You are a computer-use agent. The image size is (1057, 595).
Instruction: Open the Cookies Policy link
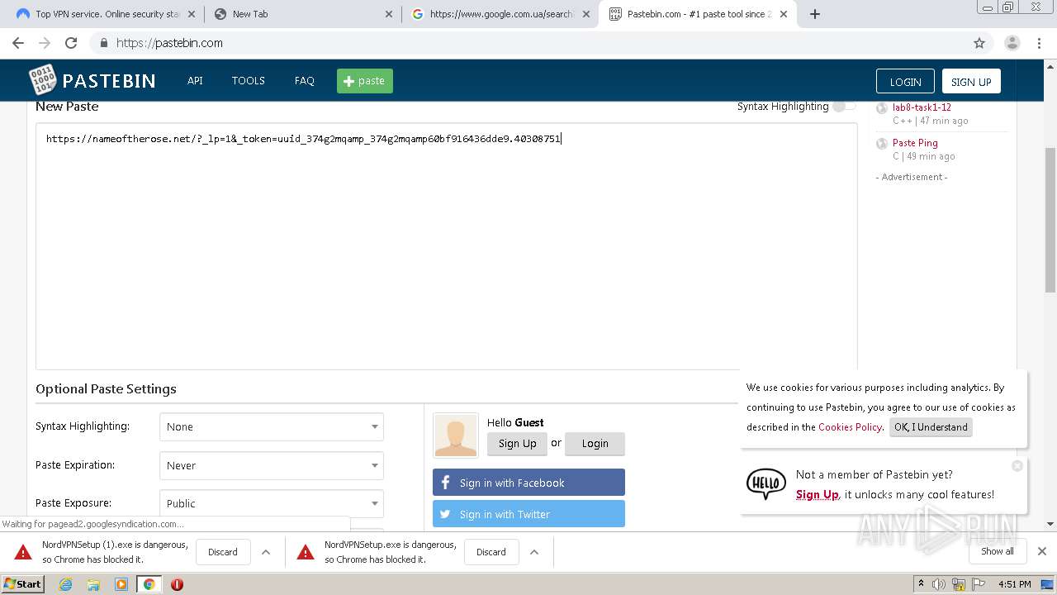pyautogui.click(x=850, y=427)
